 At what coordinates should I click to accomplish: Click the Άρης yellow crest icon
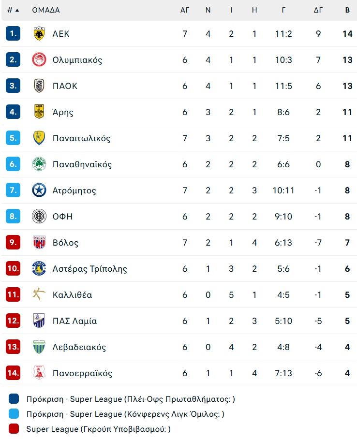pyautogui.click(x=39, y=112)
